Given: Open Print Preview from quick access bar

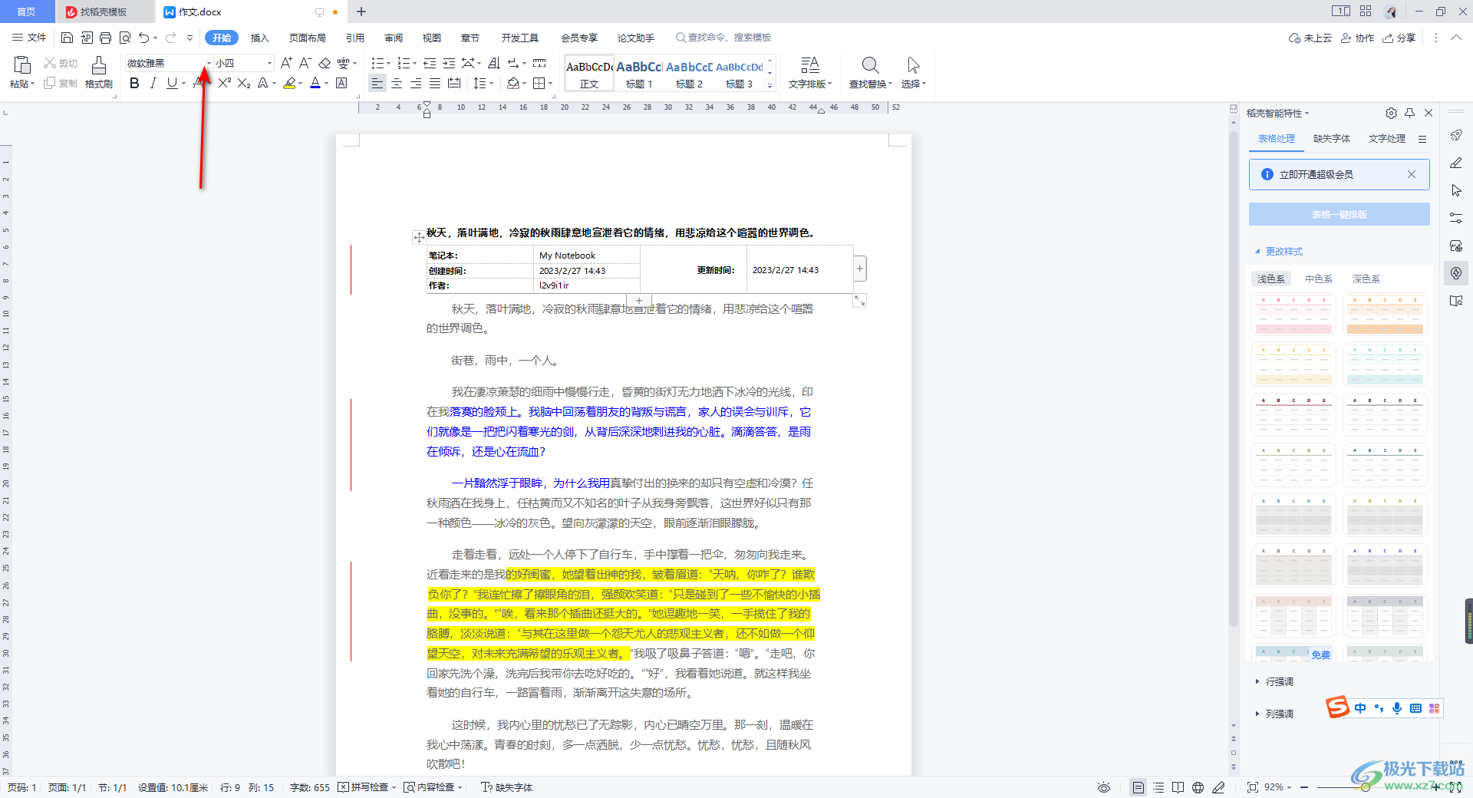Looking at the screenshot, I should pos(124,38).
